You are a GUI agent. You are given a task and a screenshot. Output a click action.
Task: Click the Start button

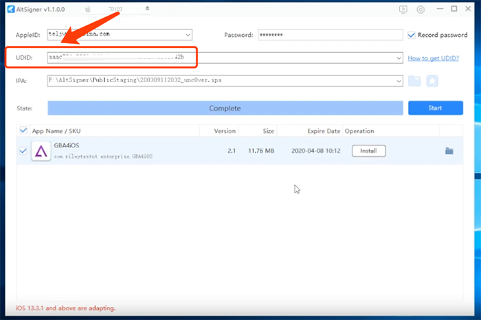click(x=435, y=108)
